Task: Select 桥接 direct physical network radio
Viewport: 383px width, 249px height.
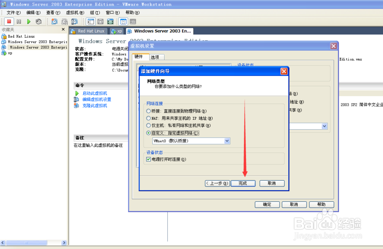Action: tap(148, 111)
